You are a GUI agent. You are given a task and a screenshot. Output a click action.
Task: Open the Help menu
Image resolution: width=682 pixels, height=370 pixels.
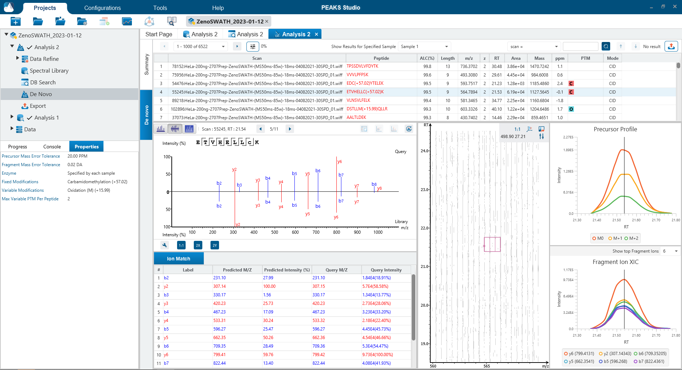coord(218,8)
